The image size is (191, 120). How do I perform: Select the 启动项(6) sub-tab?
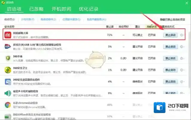point(10,19)
